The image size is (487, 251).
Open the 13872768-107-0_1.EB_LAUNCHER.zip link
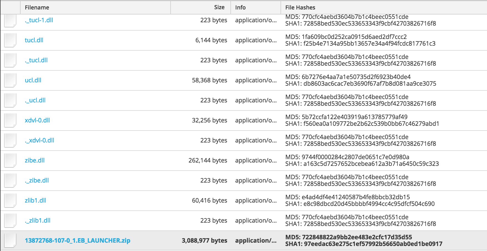pos(77,240)
